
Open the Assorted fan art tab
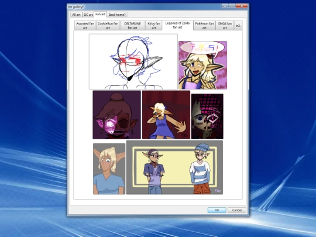pos(85,26)
